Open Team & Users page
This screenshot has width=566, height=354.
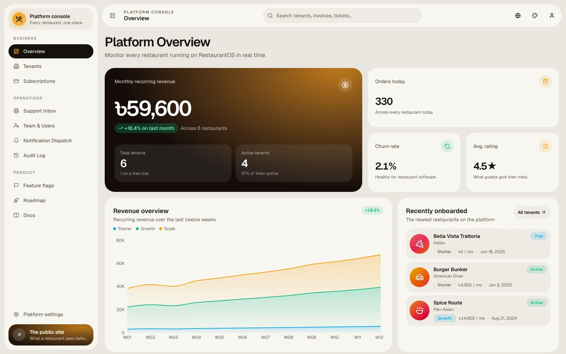51,126
